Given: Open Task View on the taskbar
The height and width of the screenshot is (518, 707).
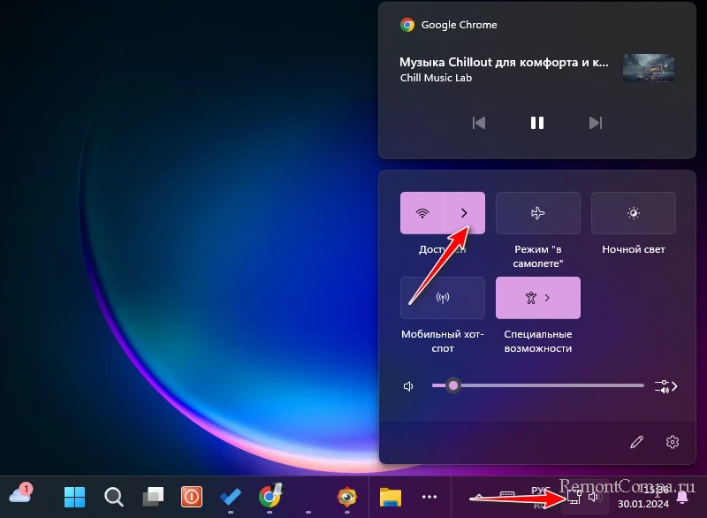Looking at the screenshot, I should pyautogui.click(x=154, y=496).
